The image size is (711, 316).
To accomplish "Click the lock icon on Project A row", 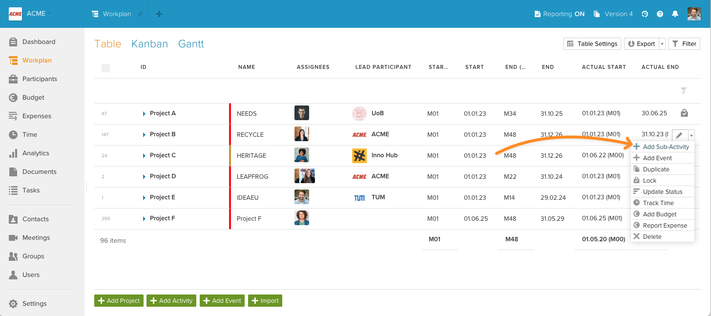I will (684, 113).
